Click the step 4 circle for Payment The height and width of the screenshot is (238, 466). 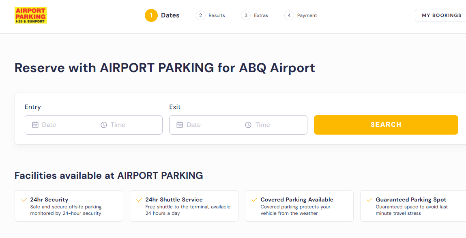[x=289, y=15]
